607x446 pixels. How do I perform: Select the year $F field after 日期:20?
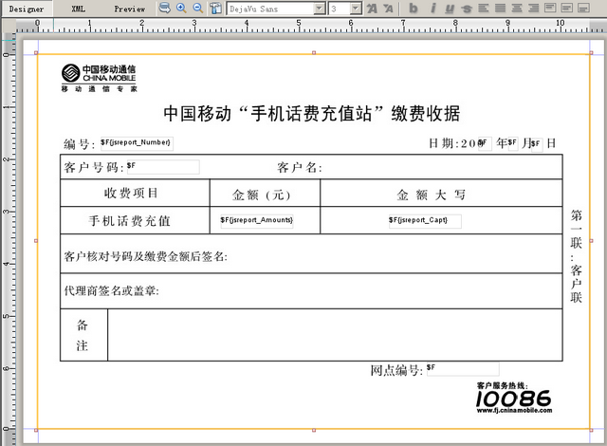click(485, 143)
